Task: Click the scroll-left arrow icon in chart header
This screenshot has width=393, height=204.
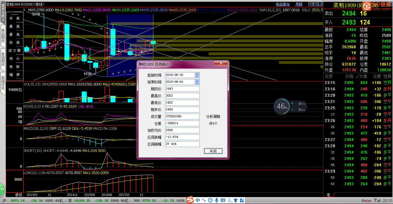Action: [x=310, y=4]
